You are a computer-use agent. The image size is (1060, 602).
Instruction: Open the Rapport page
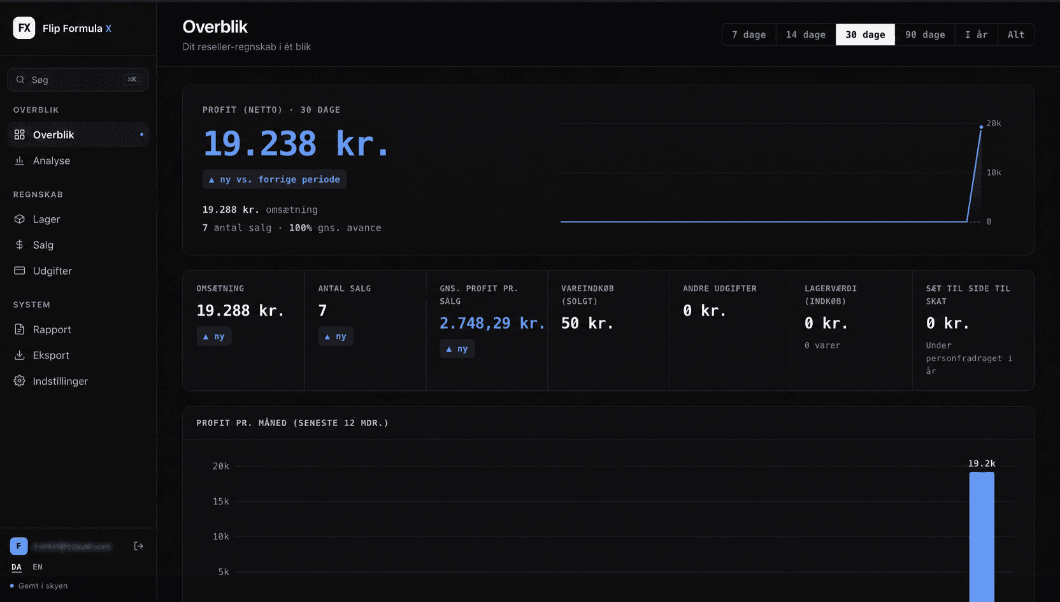[x=78, y=329]
